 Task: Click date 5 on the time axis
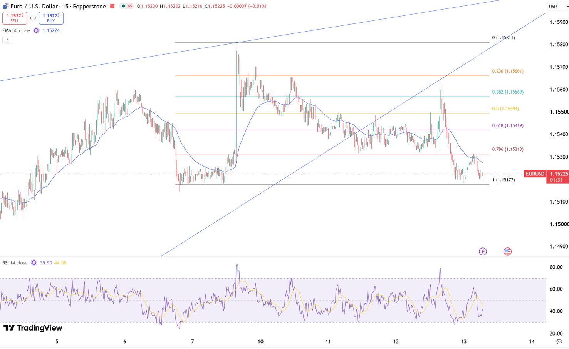click(57, 342)
